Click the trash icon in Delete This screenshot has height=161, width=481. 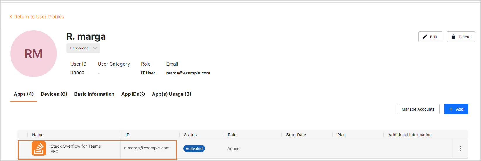click(454, 37)
